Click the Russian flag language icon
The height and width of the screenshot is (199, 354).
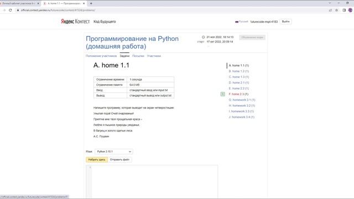(237, 22)
